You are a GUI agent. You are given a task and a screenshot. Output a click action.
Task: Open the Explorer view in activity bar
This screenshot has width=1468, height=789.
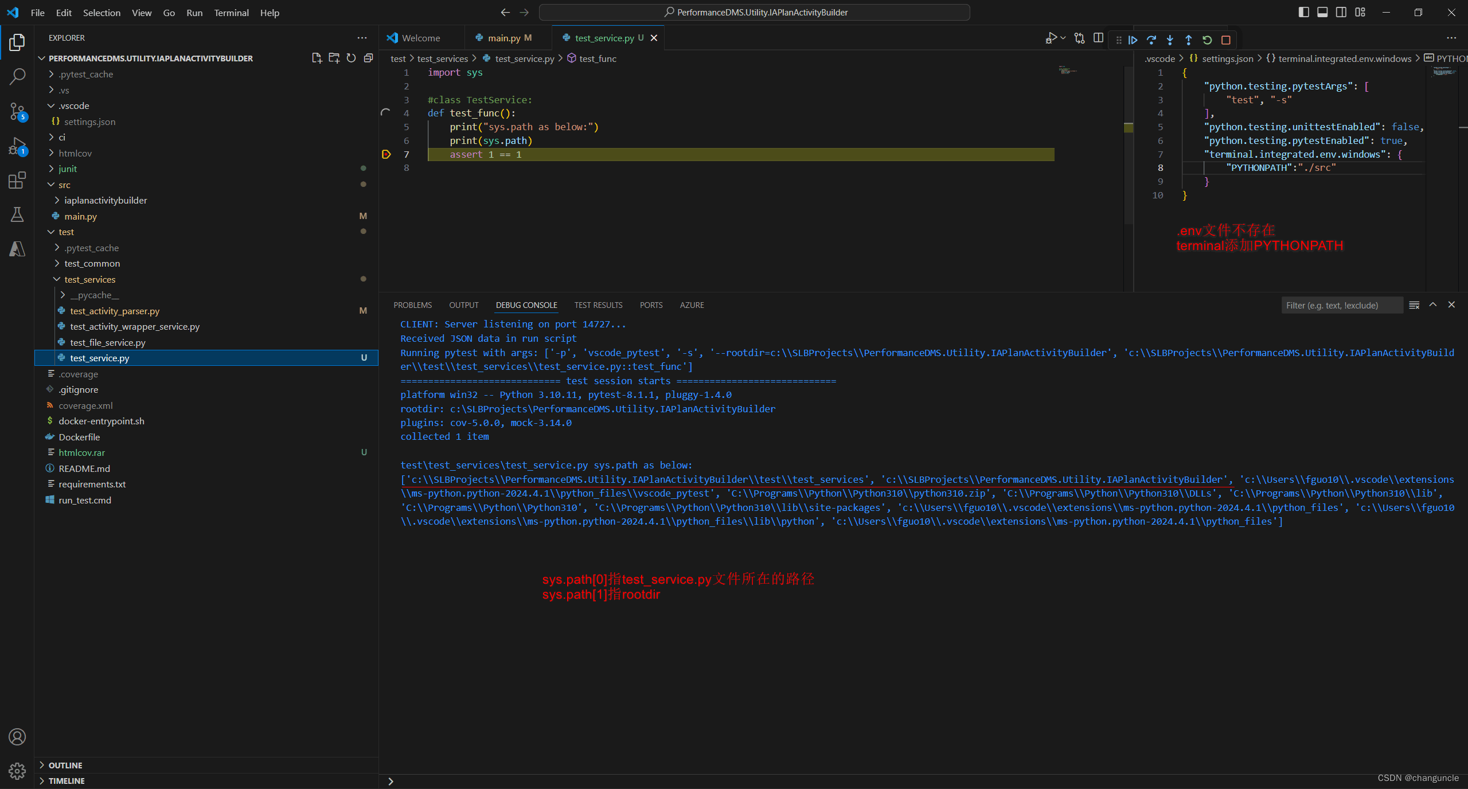pos(17,42)
